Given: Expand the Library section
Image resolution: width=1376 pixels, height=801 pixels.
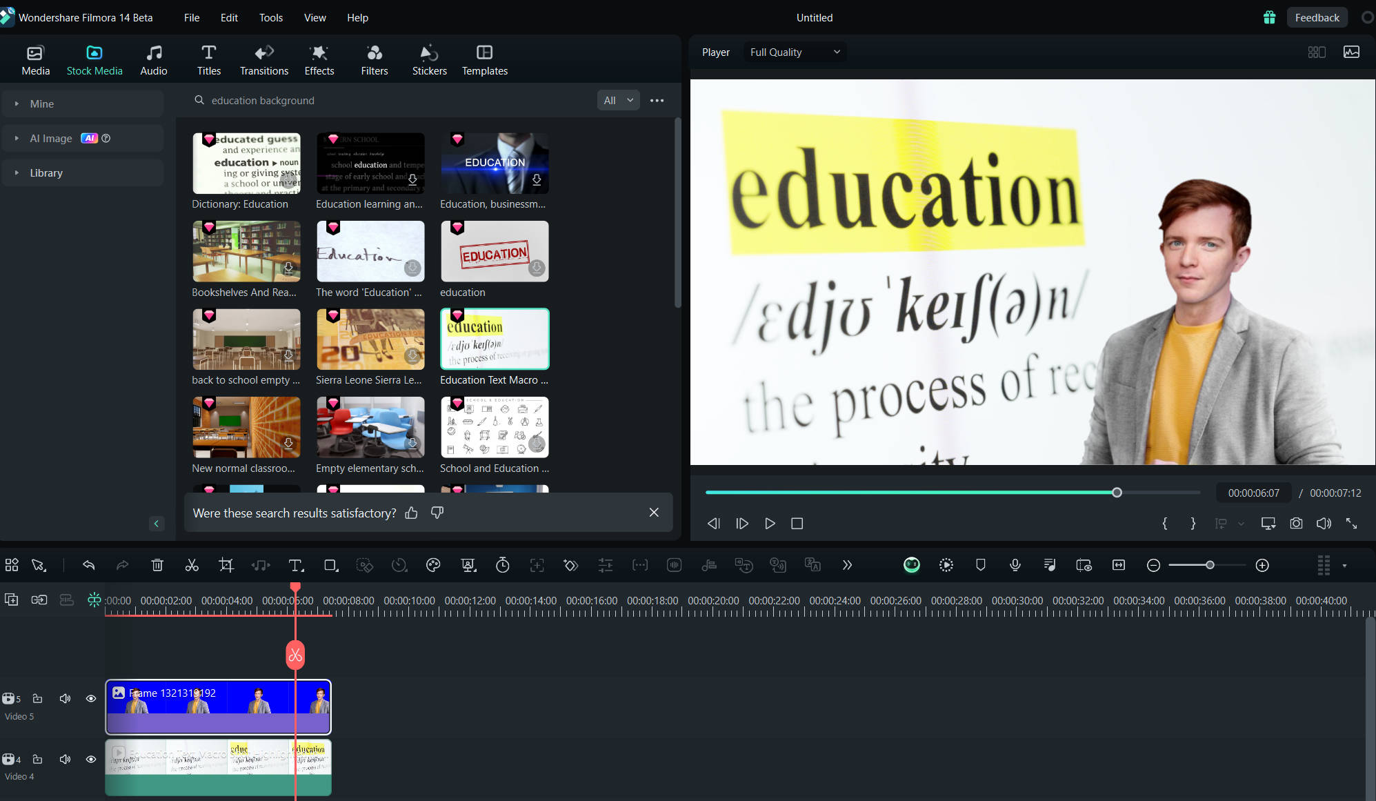Looking at the screenshot, I should pos(17,172).
